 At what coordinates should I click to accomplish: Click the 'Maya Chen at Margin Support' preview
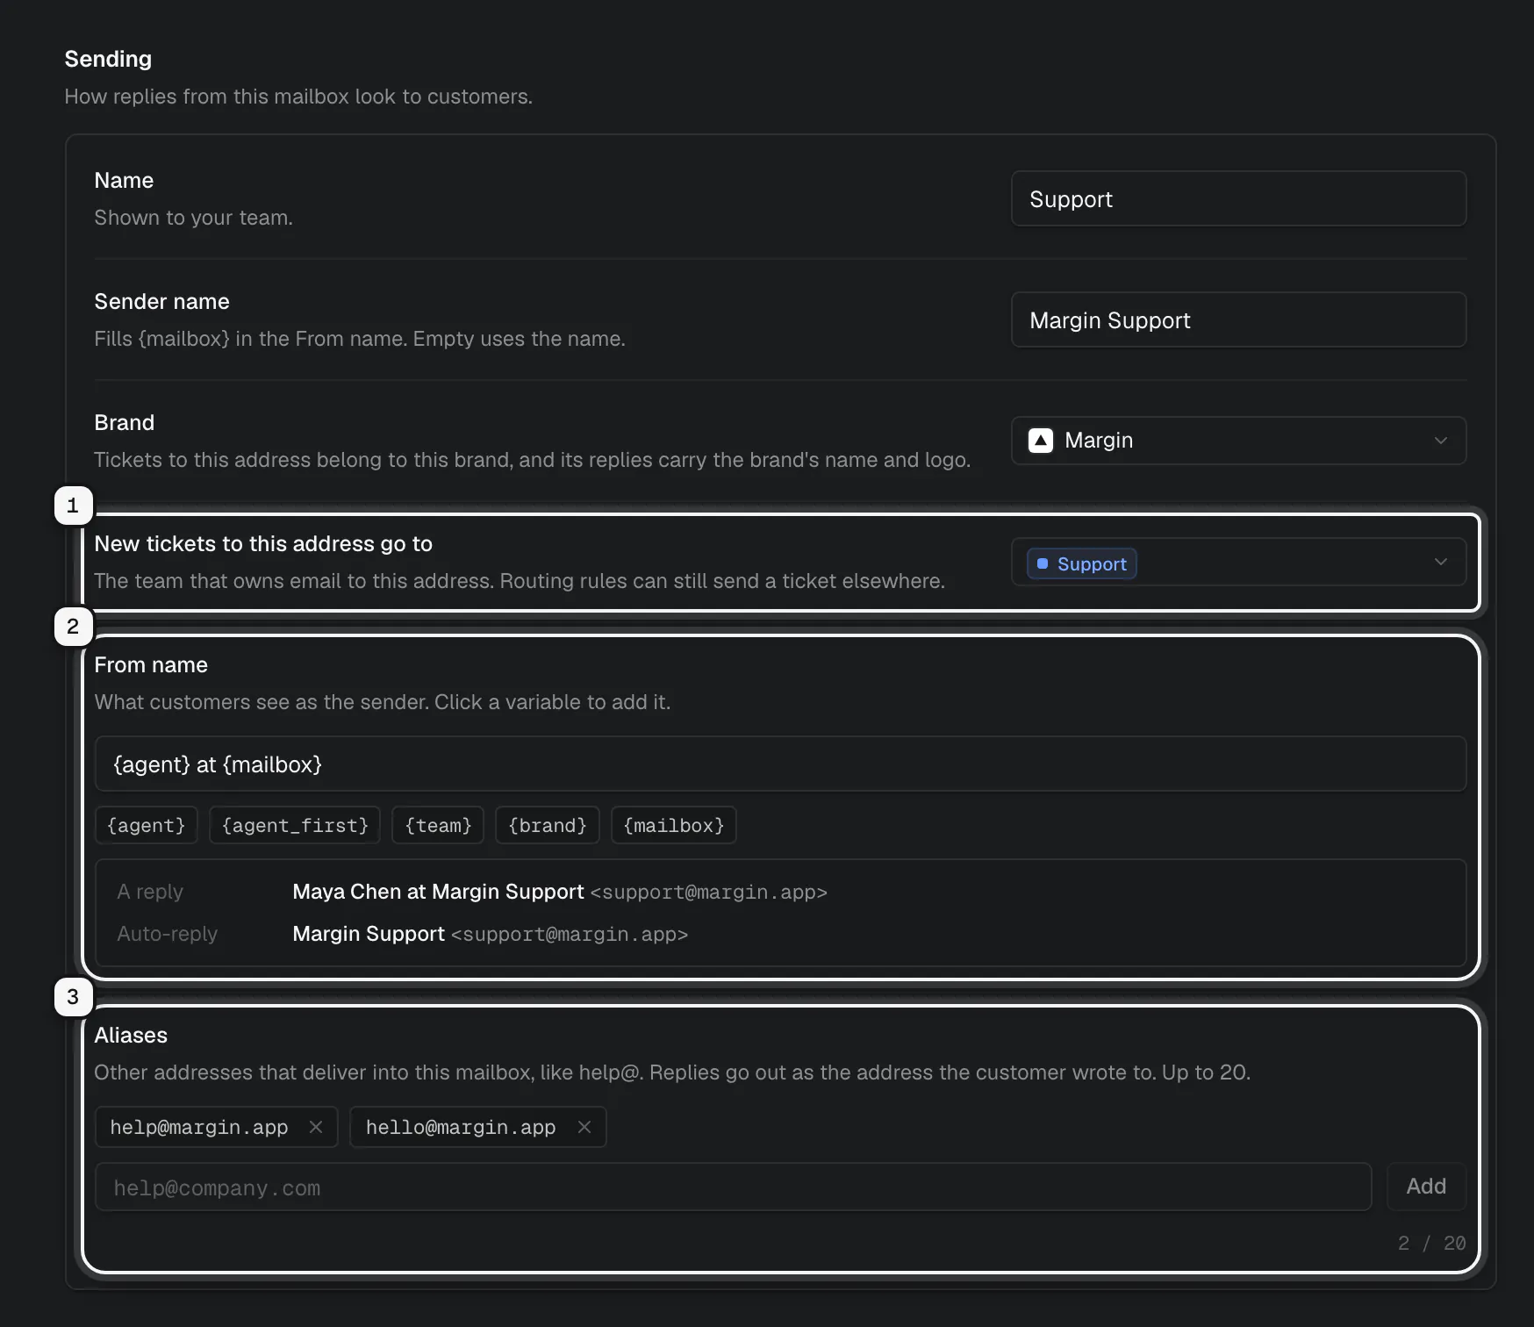click(438, 892)
